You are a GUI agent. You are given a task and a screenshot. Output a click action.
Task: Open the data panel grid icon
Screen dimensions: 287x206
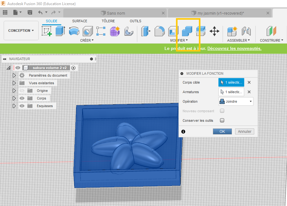[x=5, y=12]
